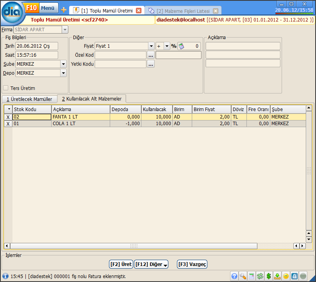Add a new tab with plus icon
The width and height of the screenshot is (316, 282).
pos(64,10)
